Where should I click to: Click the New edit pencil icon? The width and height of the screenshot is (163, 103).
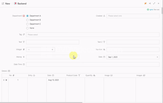click(3, 4)
